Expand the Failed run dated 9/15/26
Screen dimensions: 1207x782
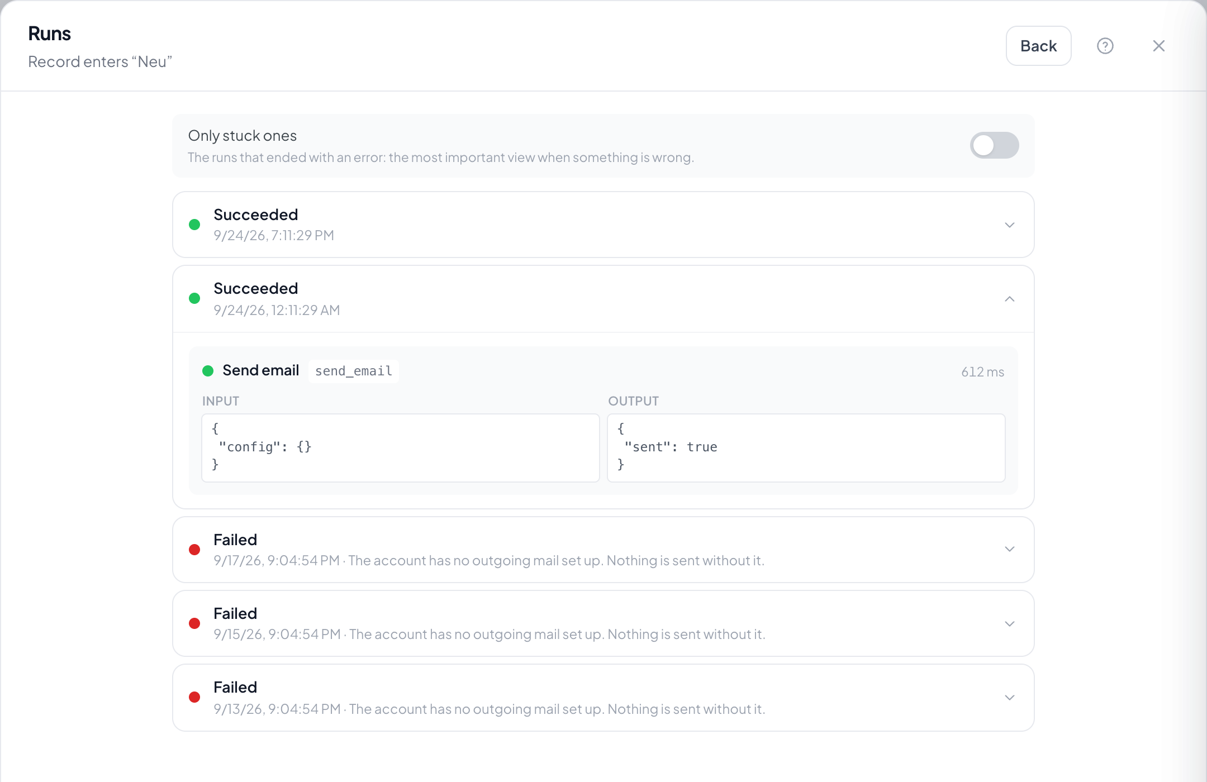pyautogui.click(x=603, y=623)
